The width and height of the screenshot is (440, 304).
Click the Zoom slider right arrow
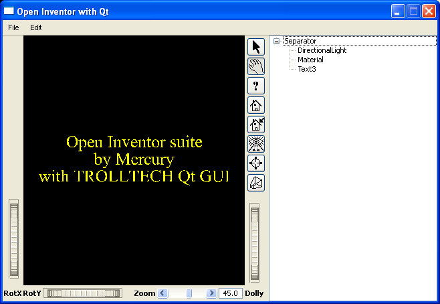tap(211, 293)
